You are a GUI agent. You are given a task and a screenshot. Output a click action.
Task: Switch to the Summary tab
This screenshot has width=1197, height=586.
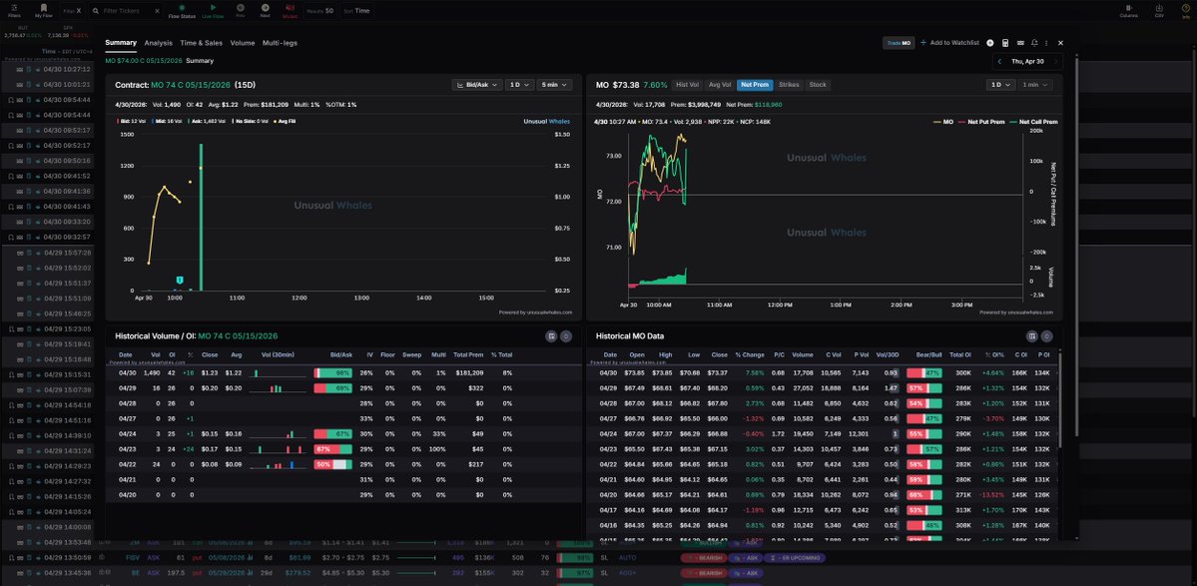coord(121,43)
